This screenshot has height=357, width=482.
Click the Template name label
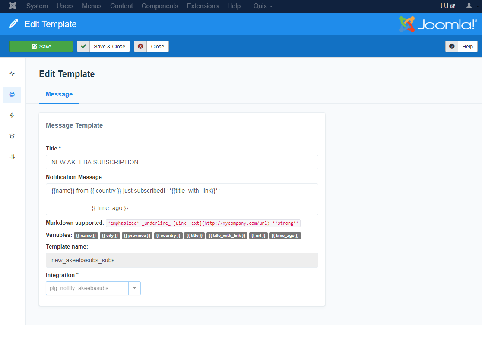(67, 247)
